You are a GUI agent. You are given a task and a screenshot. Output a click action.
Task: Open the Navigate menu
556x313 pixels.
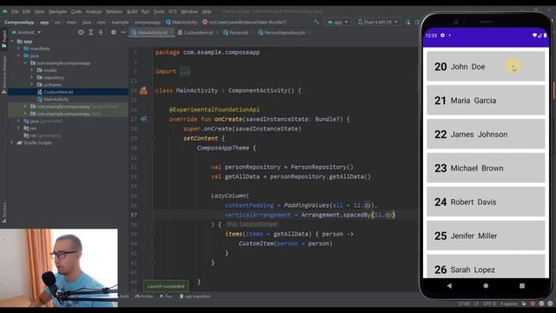58,11
